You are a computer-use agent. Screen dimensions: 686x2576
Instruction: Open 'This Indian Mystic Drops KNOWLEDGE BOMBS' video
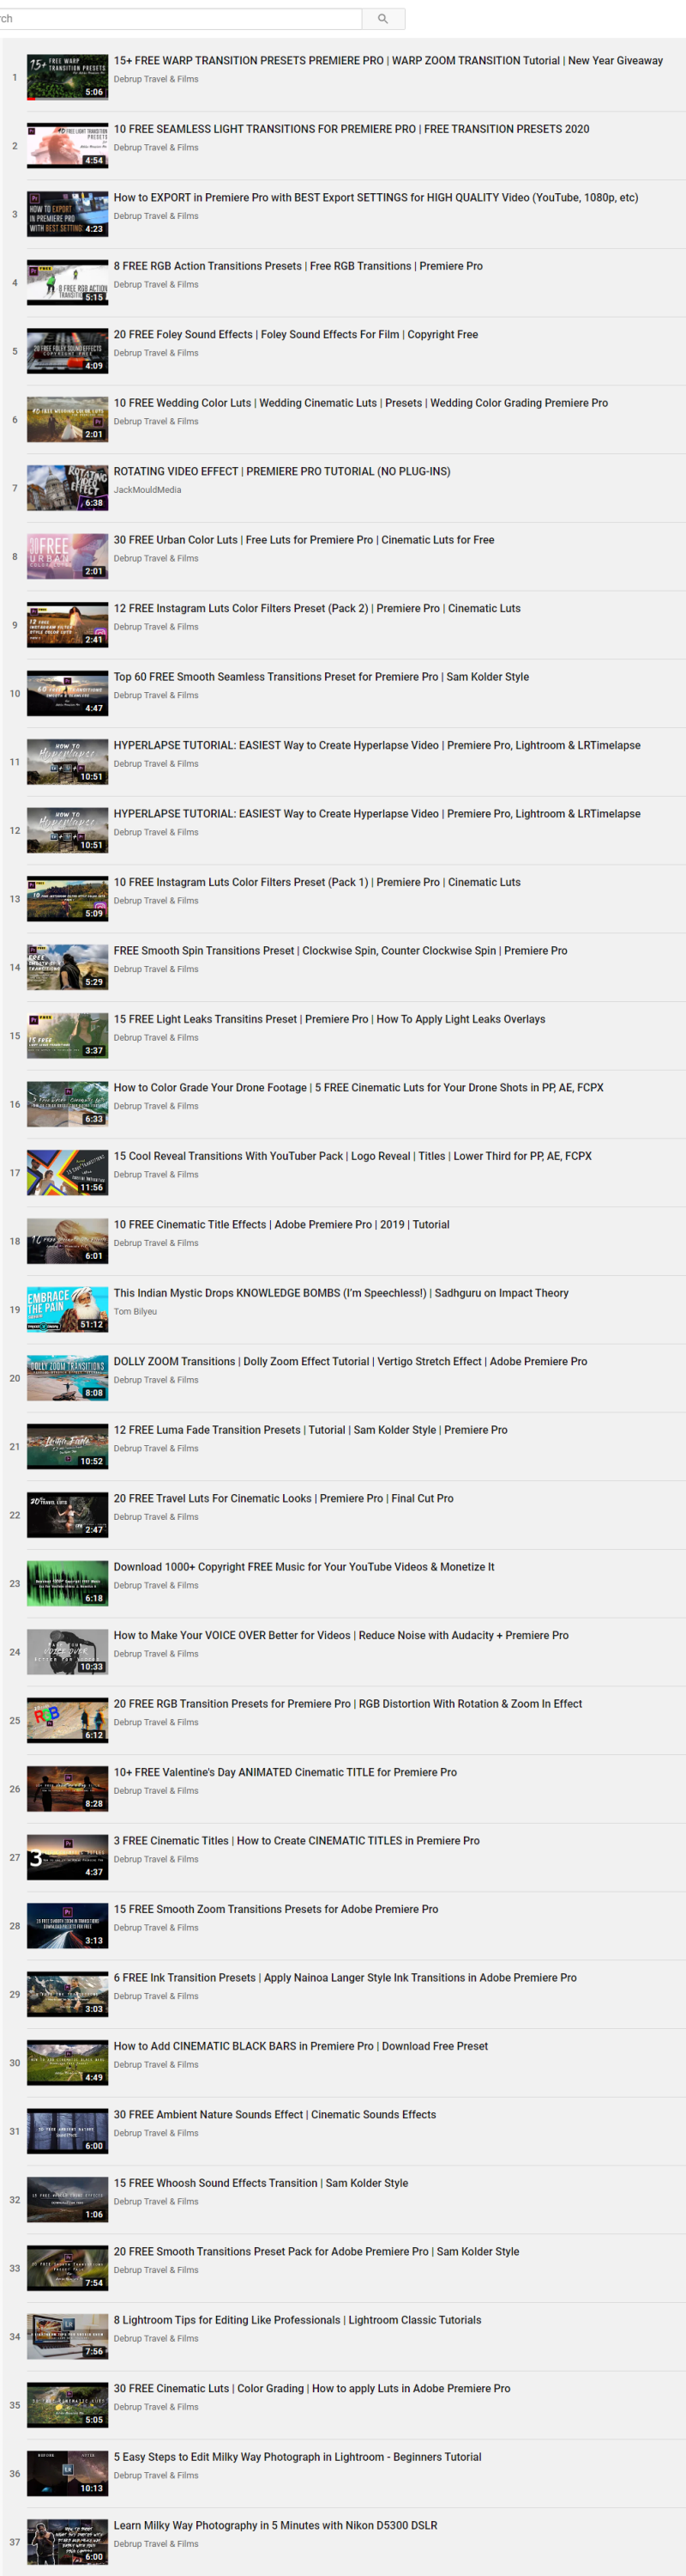pyautogui.click(x=341, y=1293)
